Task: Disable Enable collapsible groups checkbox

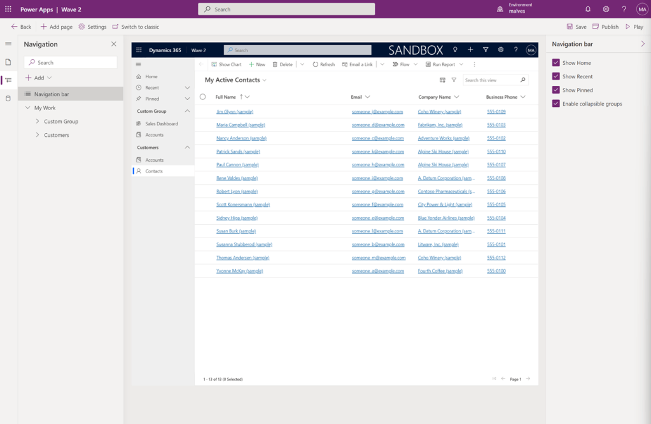Action: coord(556,104)
